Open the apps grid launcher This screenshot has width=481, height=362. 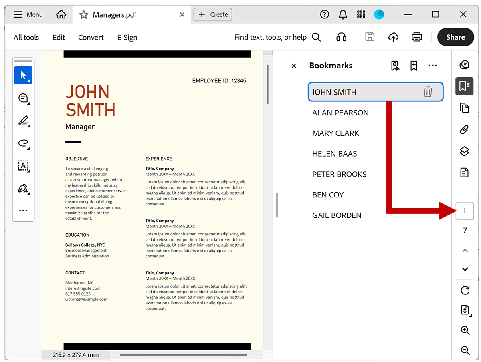pos(361,14)
